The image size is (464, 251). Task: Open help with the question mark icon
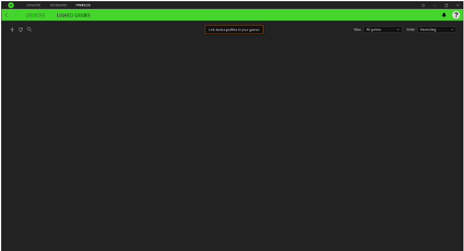pyautogui.click(x=456, y=15)
